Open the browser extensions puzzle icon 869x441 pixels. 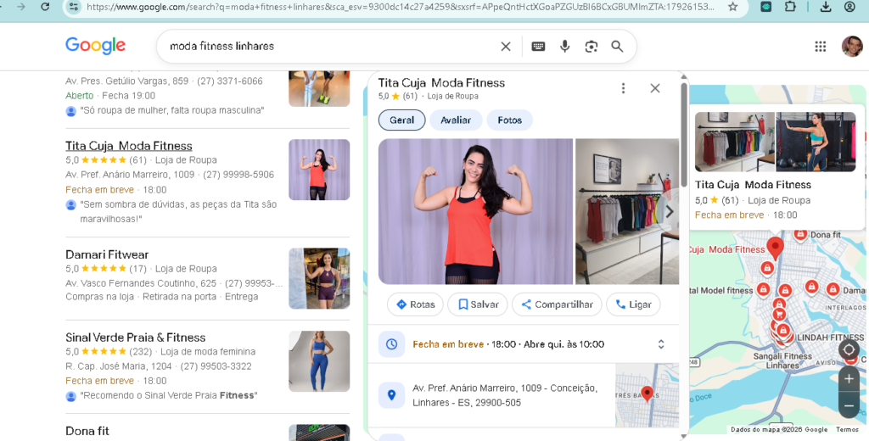[791, 7]
